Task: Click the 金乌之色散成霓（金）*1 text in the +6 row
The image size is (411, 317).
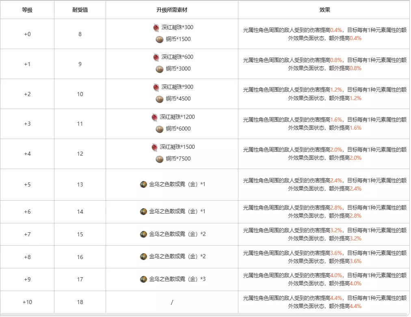Action: coord(177,212)
